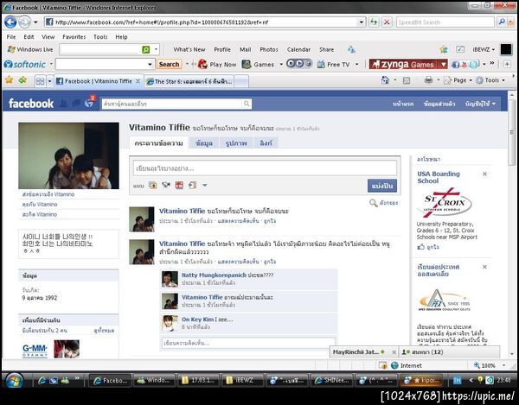Click the Softonic Search button
519x405 pixels.
pyautogui.click(x=169, y=64)
